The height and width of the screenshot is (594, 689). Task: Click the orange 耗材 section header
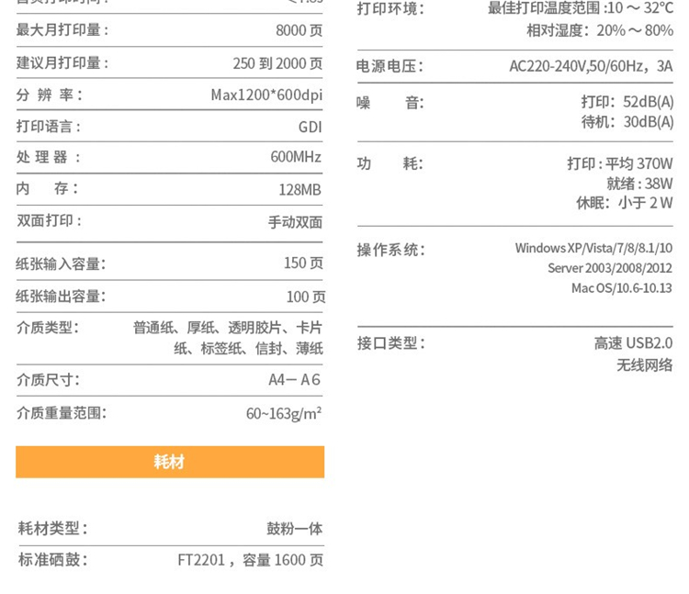point(170,462)
